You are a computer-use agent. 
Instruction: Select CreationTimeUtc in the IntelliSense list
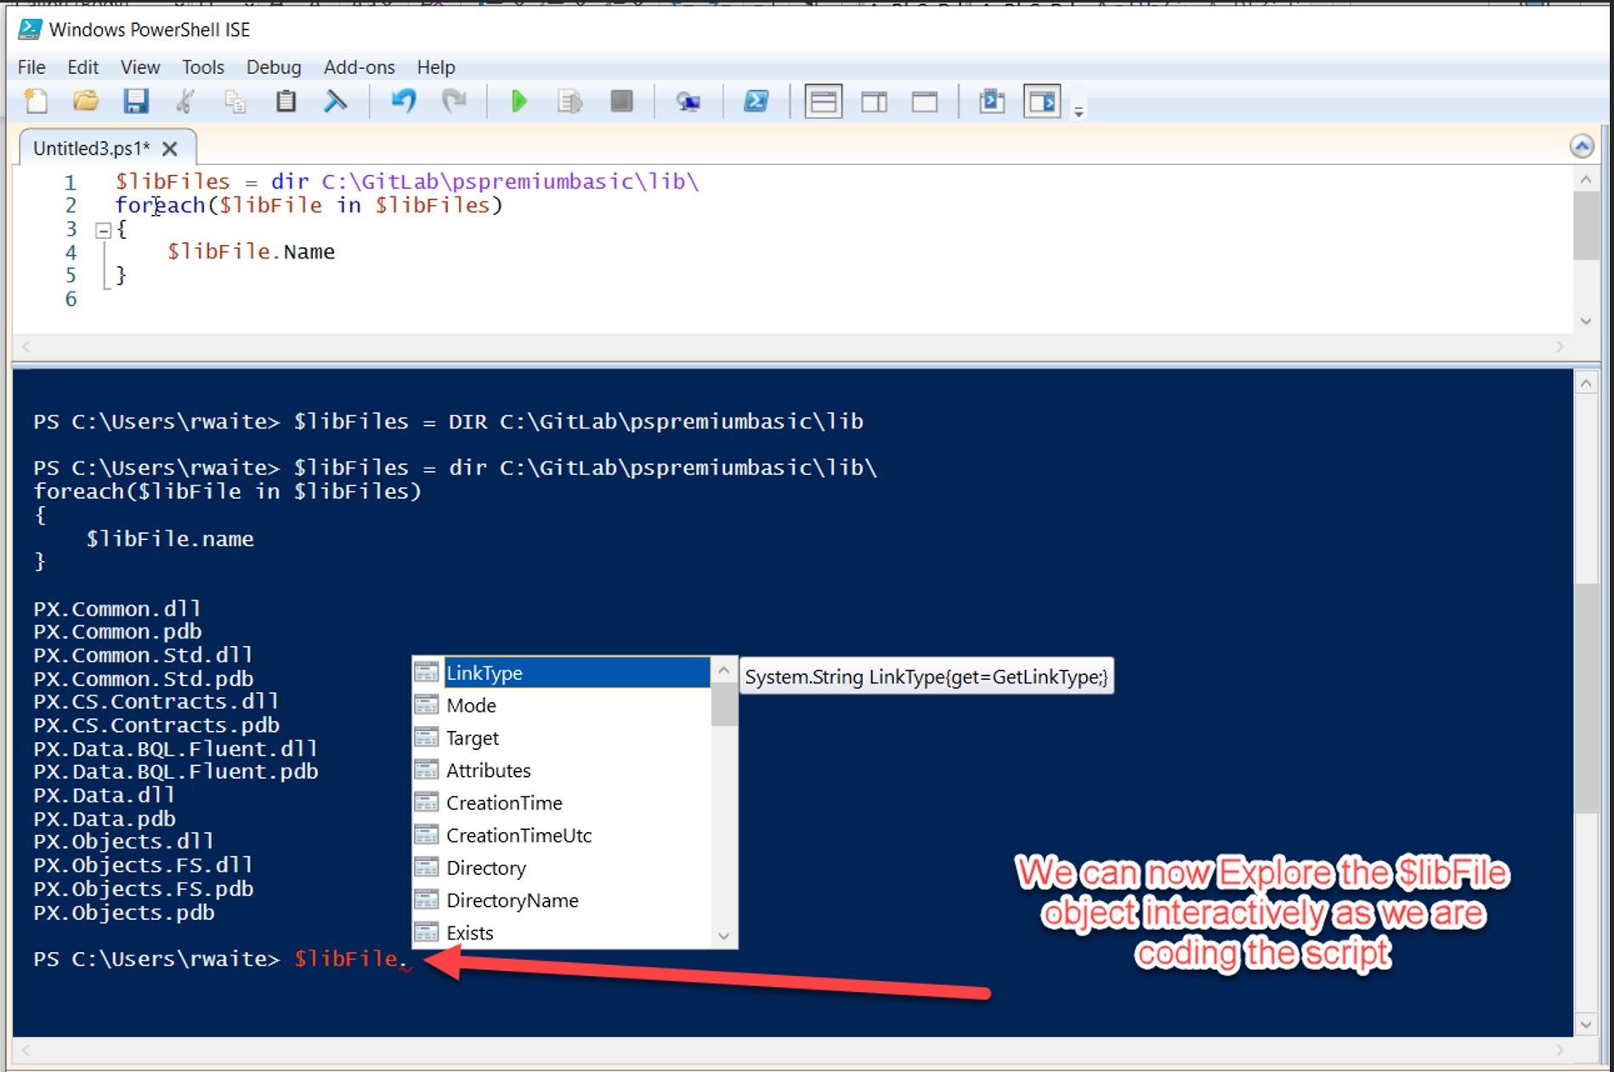[x=561, y=835]
